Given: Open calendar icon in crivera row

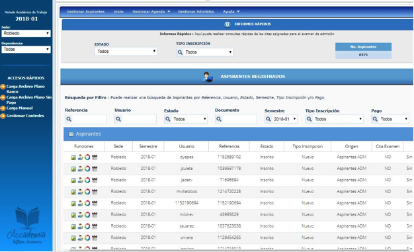Looking at the screenshot, I should pos(95,237).
